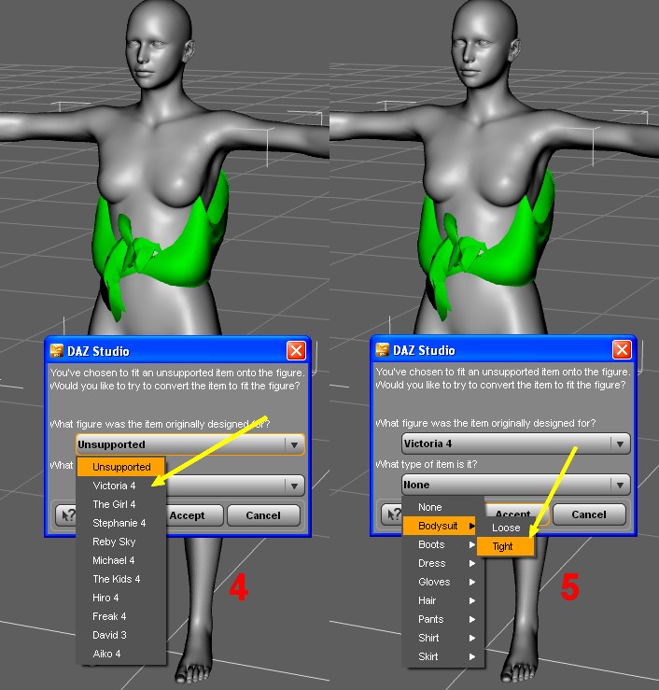The image size is (659, 690).
Task: Close the left DAZ Studio dialog
Action: 296,351
